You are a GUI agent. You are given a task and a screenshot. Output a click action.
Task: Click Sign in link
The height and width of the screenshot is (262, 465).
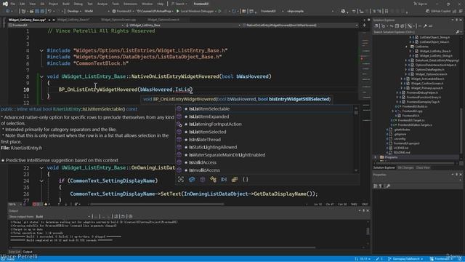tap(420, 4)
